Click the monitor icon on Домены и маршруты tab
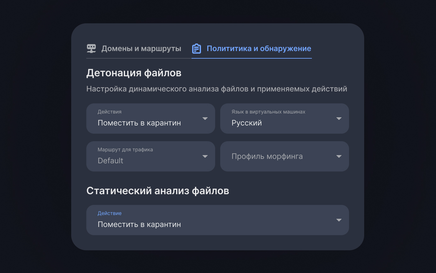The width and height of the screenshot is (436, 273). point(91,48)
